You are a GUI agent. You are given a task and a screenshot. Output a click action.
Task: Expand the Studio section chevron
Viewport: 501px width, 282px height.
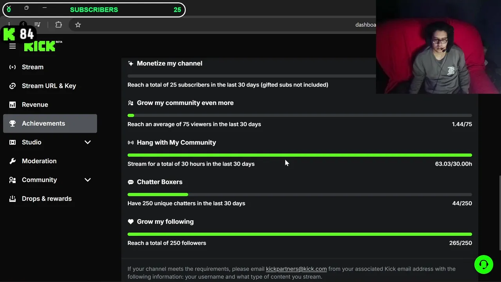coord(88,142)
